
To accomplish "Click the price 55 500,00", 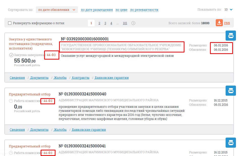I will tap(25, 61).
